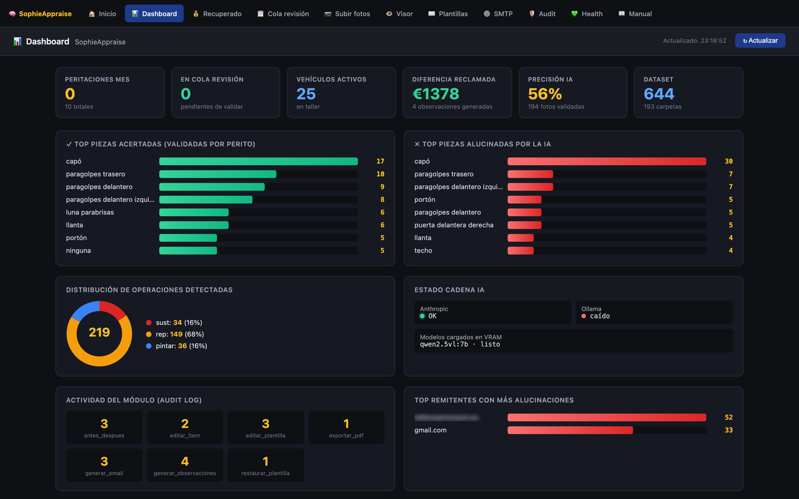The height and width of the screenshot is (499, 799).
Task: Click the house icon next to Inicio
Action: coord(92,14)
